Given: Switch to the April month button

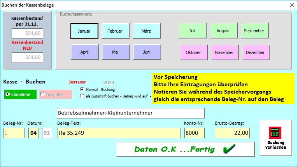Looking at the screenshot, I should click(84, 52).
